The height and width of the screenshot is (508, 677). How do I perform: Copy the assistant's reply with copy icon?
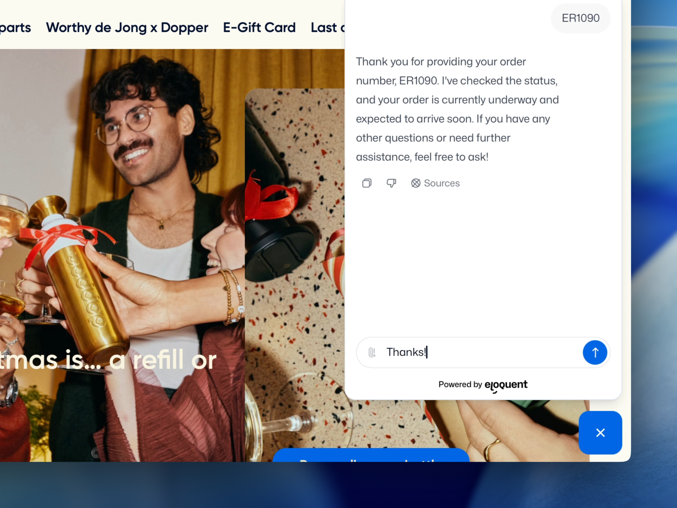(367, 183)
